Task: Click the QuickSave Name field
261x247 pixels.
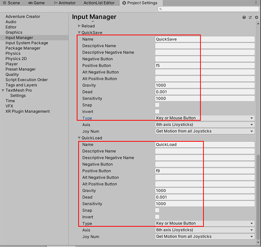Action: pyautogui.click(x=205, y=39)
